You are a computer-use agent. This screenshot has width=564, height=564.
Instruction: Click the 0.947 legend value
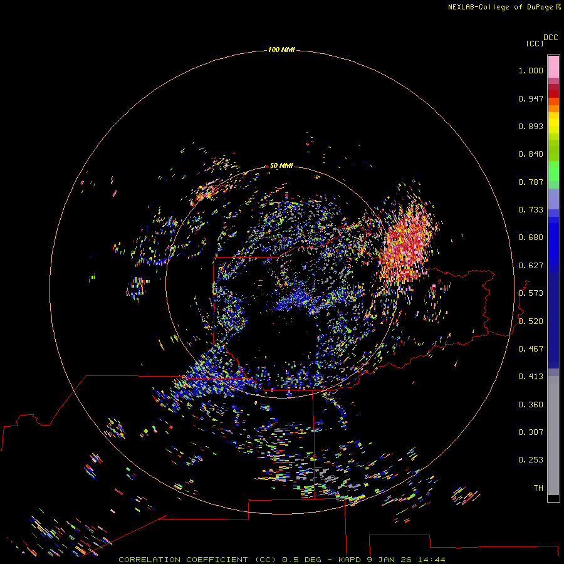point(531,98)
